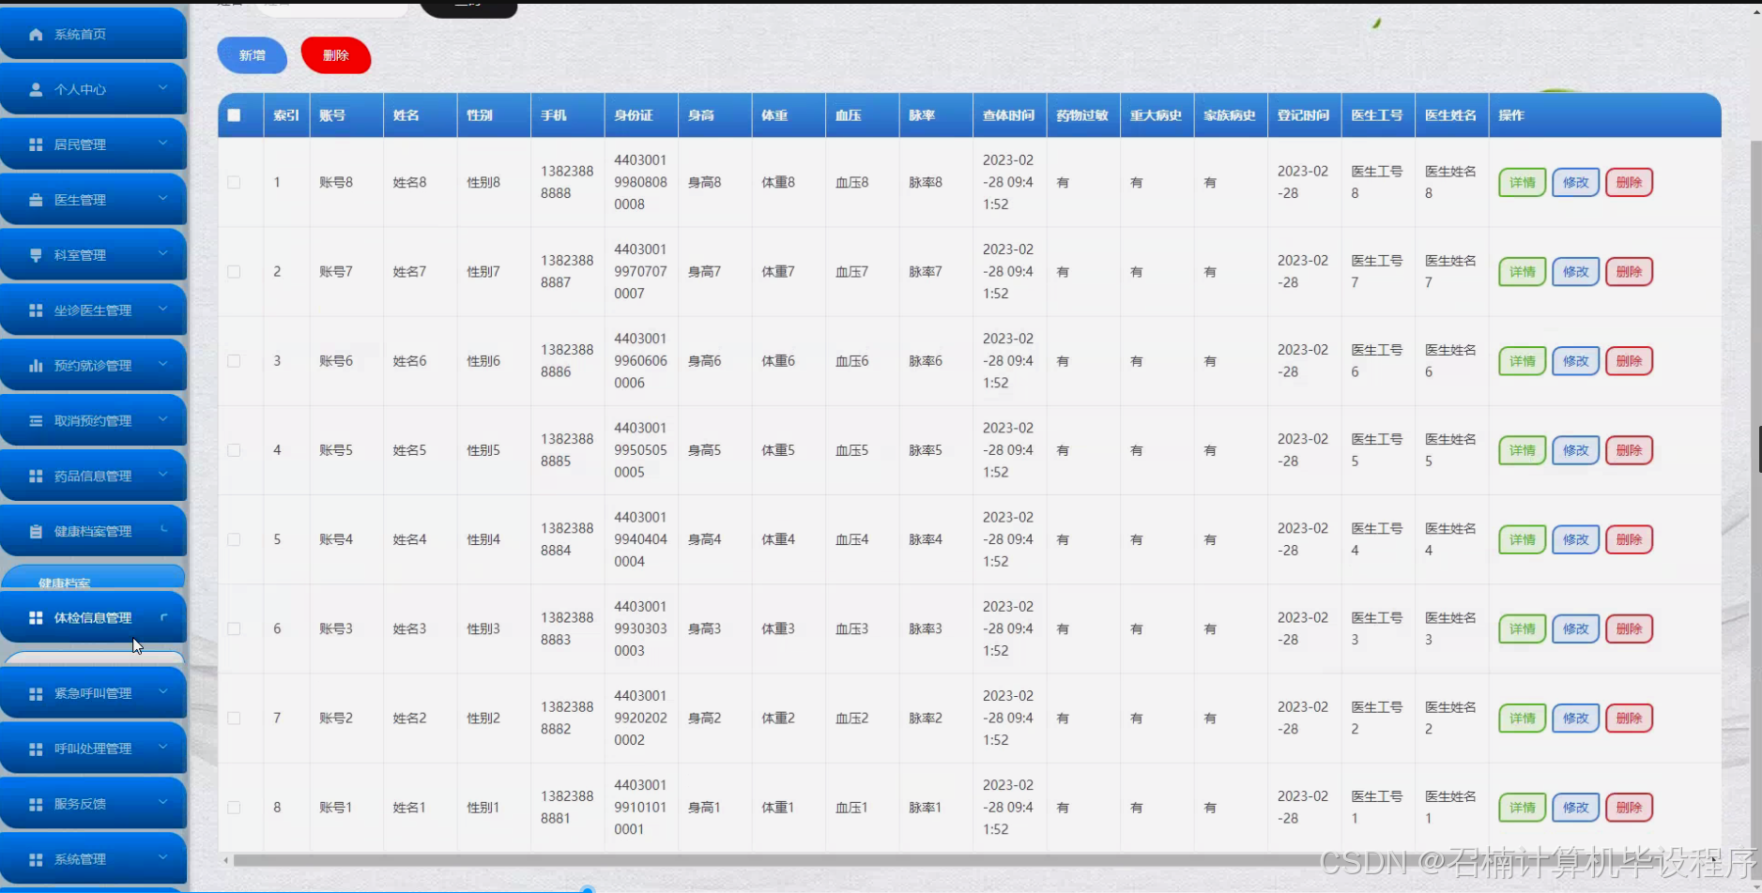Click 修改 for the 账号1 row
The width and height of the screenshot is (1762, 893).
(x=1575, y=808)
